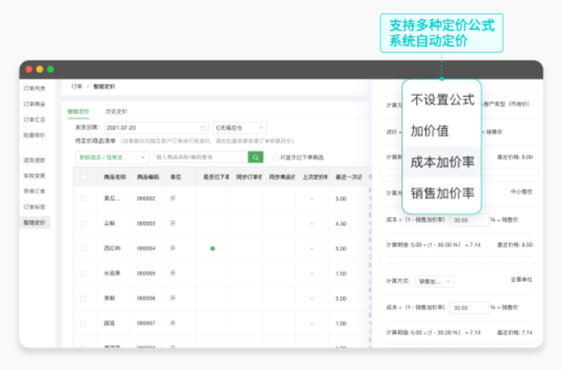Tick the row checkbox for product 000006
561x370 pixels.
tap(83, 298)
